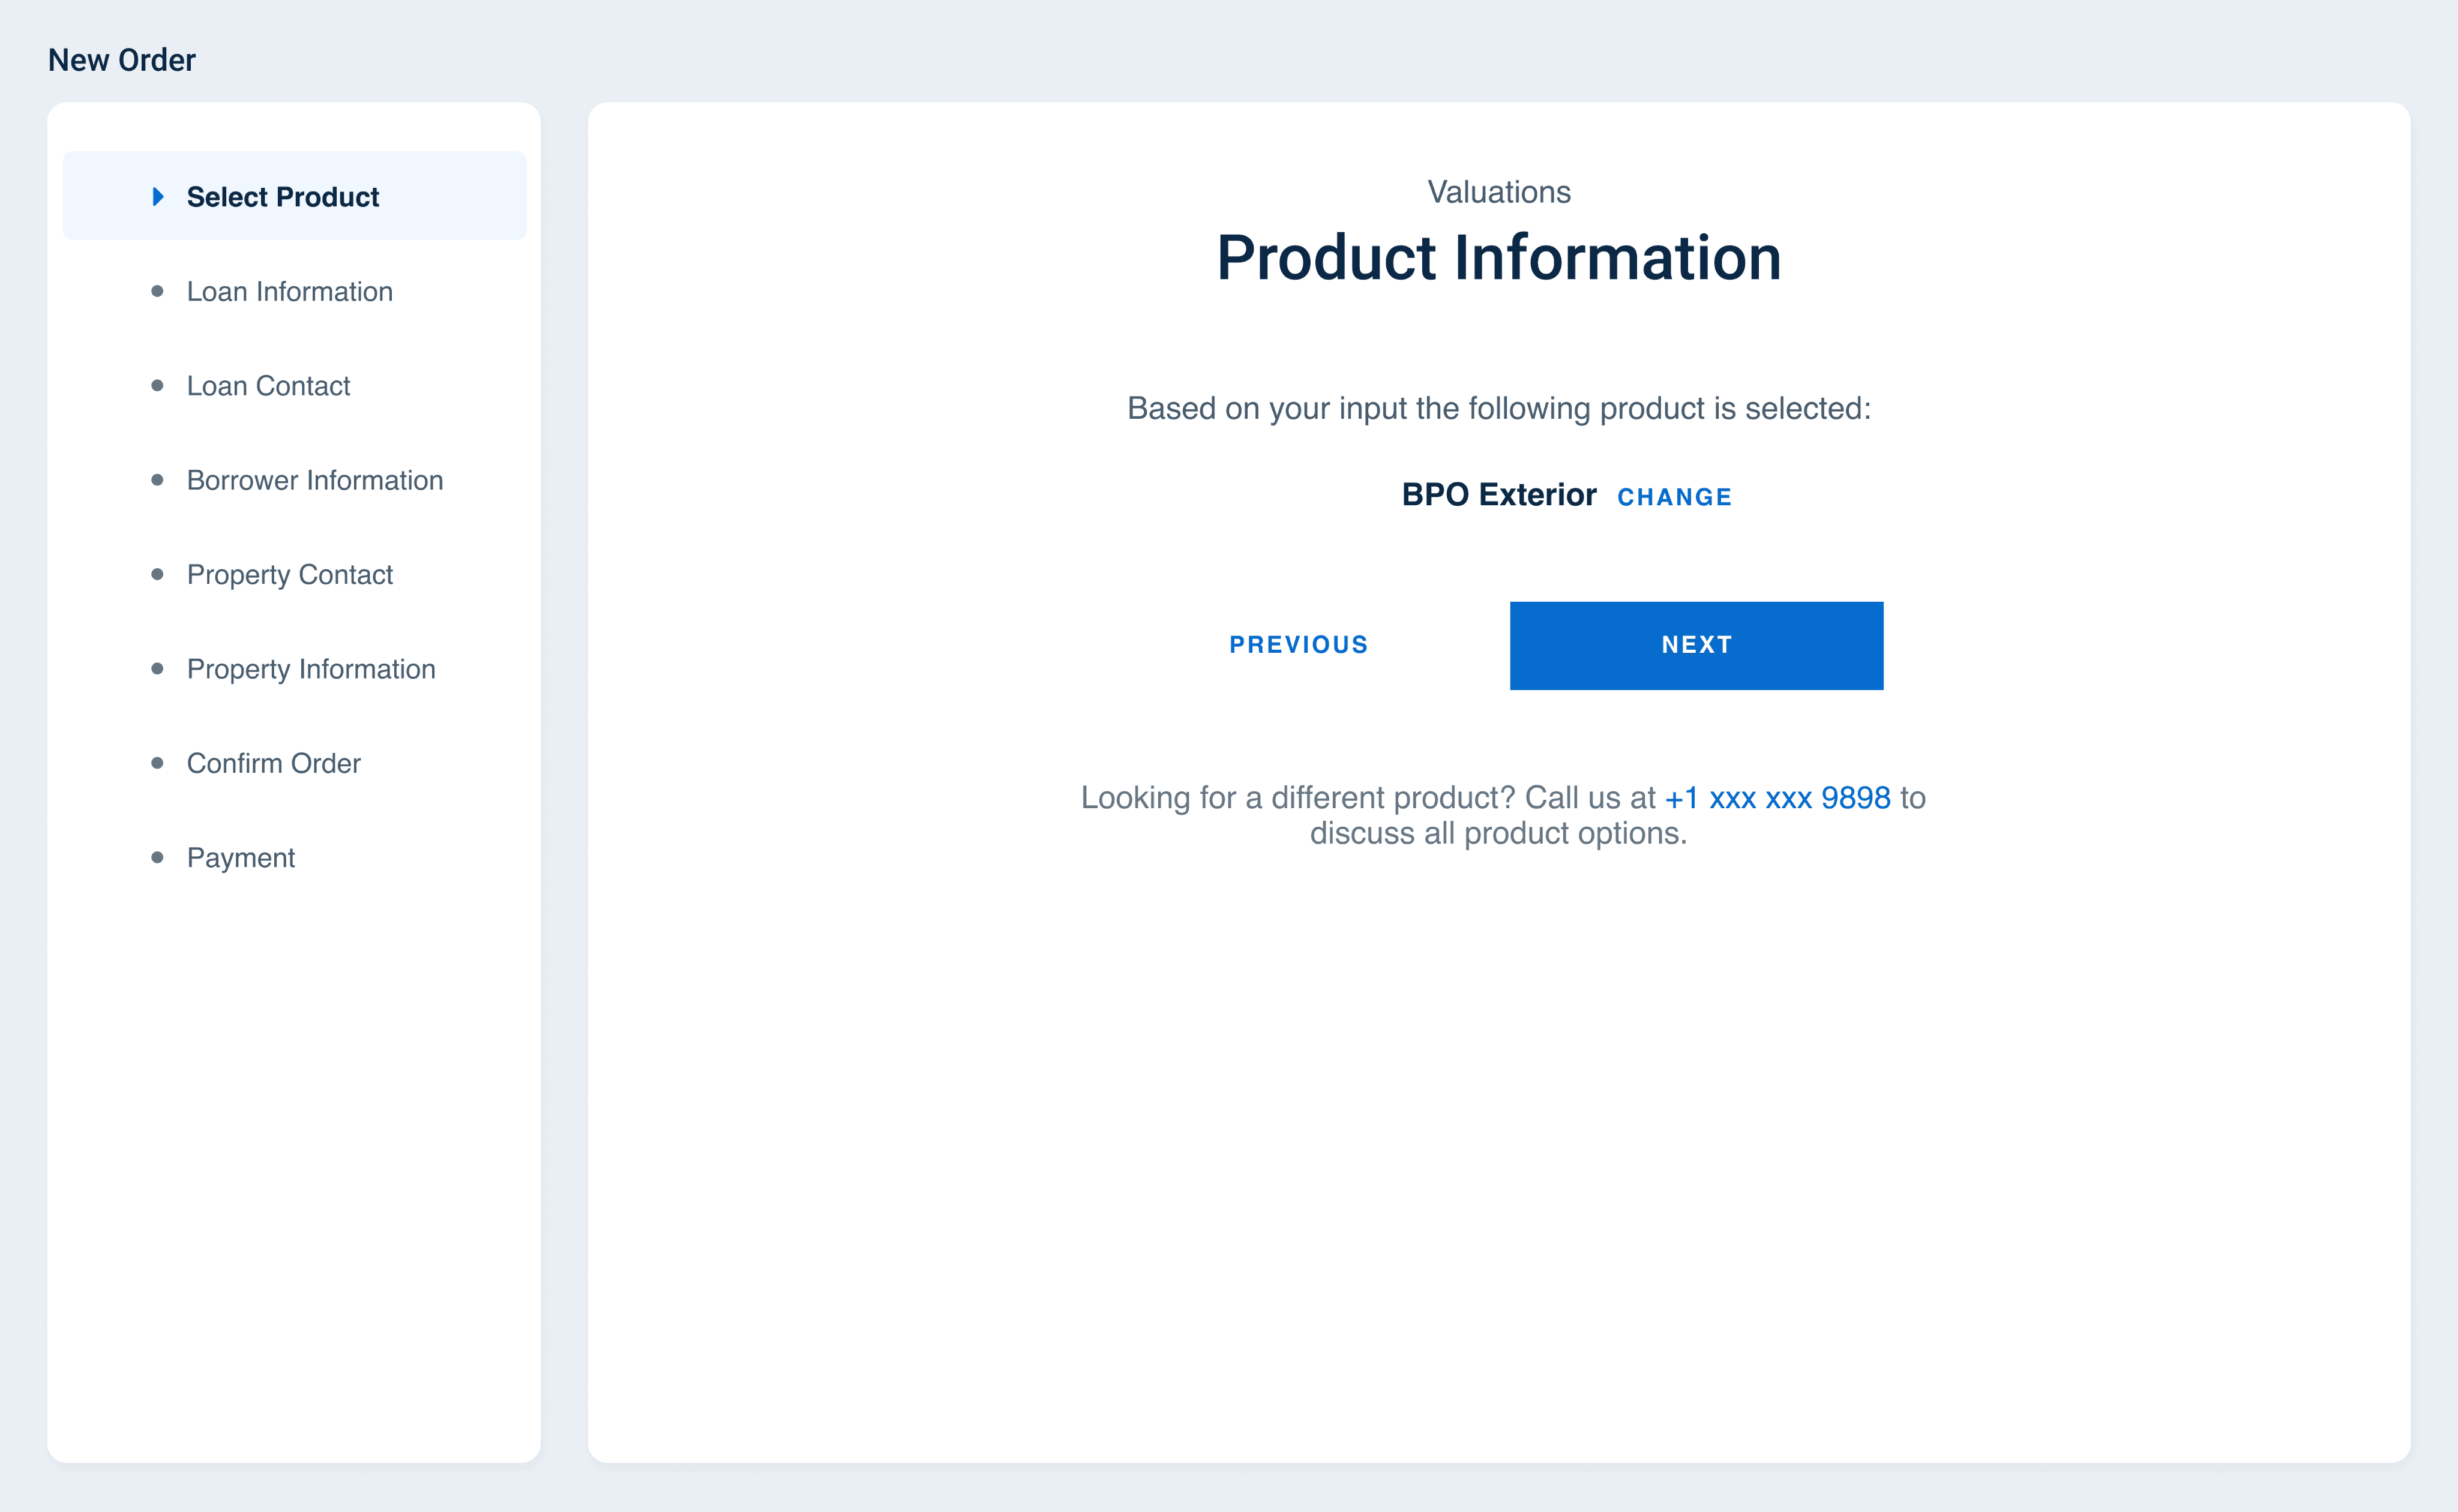This screenshot has width=2458, height=1512.
Task: Click the bullet beside Borrower Information
Action: (157, 480)
